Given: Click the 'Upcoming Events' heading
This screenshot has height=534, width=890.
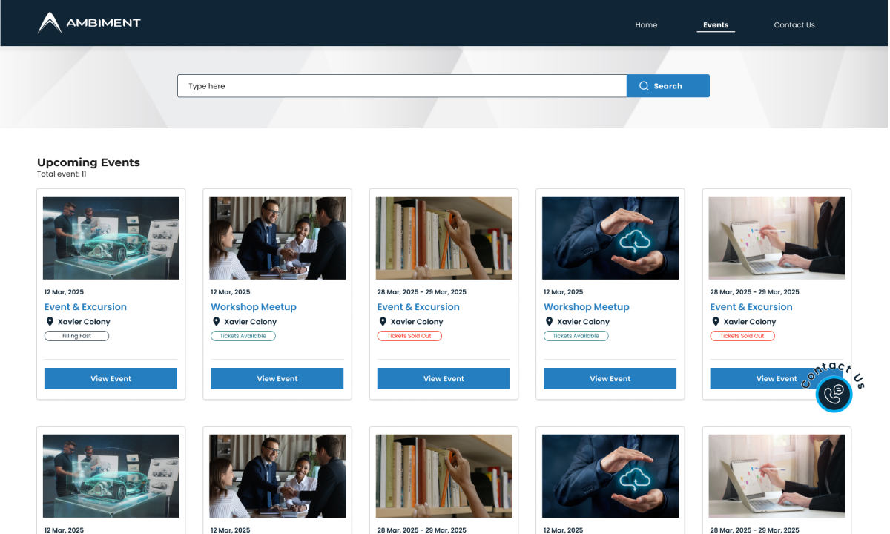Looking at the screenshot, I should click(88, 162).
